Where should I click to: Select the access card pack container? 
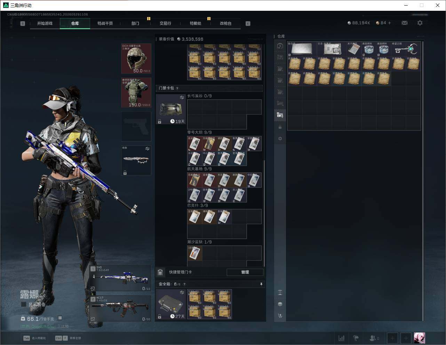point(170,109)
